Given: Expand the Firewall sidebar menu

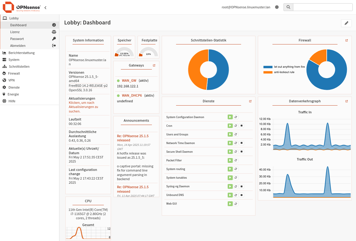Looking at the screenshot, I should 30,73.
